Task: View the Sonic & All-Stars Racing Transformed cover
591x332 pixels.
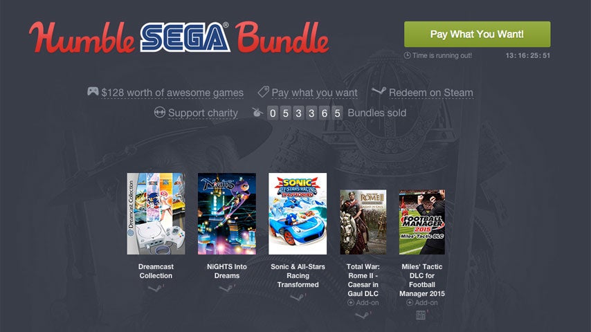Action: tap(297, 214)
